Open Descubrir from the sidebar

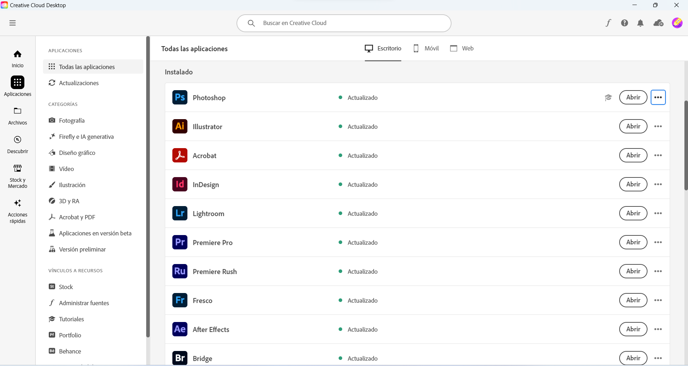(18, 144)
